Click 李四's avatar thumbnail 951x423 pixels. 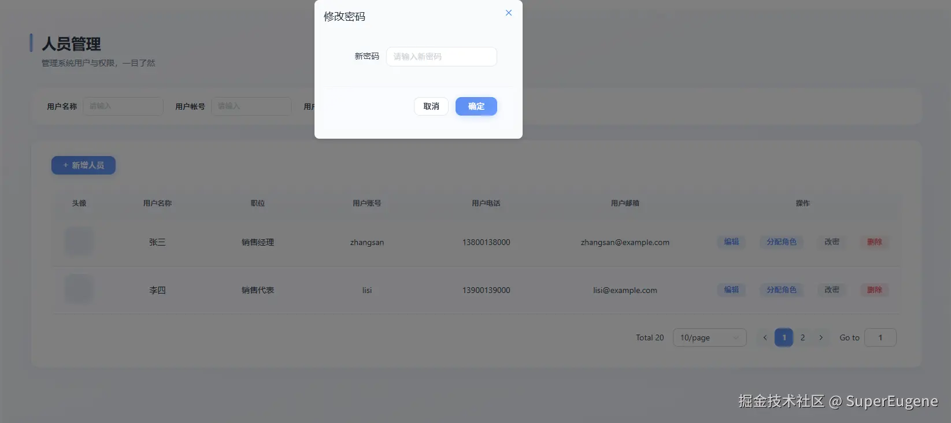[79, 290]
